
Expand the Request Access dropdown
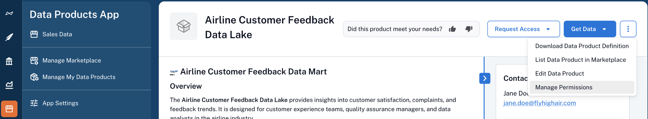(x=523, y=29)
